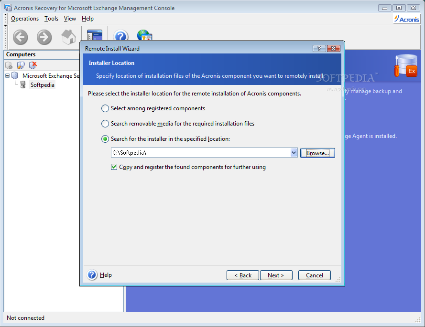Open the Tools menu

[x=51, y=19]
